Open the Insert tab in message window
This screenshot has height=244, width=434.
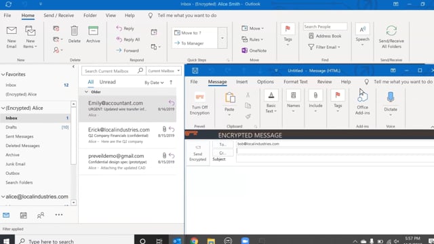pos(242,82)
